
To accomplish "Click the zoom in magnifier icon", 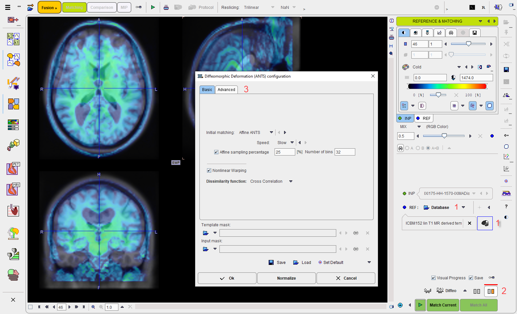I will 93,307.
